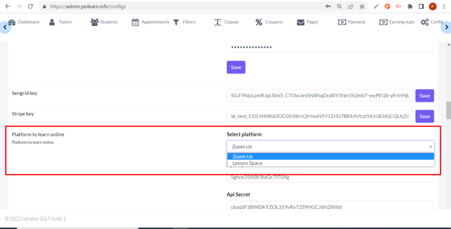
Task: Open the Classes menu item
Action: 226,22
